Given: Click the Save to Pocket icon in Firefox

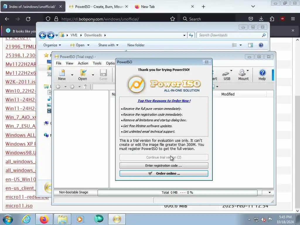Looking at the screenshot, I should pos(251,19).
